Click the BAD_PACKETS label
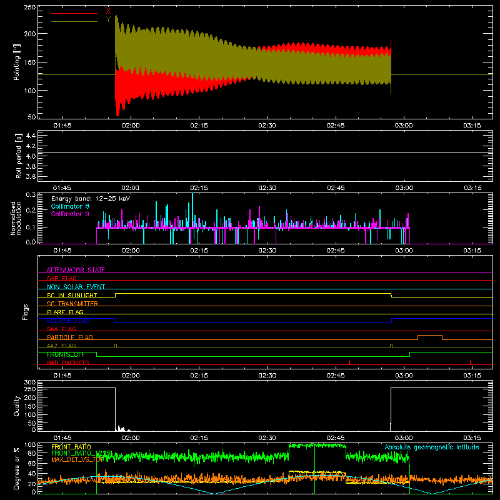The width and height of the screenshot is (500, 500). 68,362
